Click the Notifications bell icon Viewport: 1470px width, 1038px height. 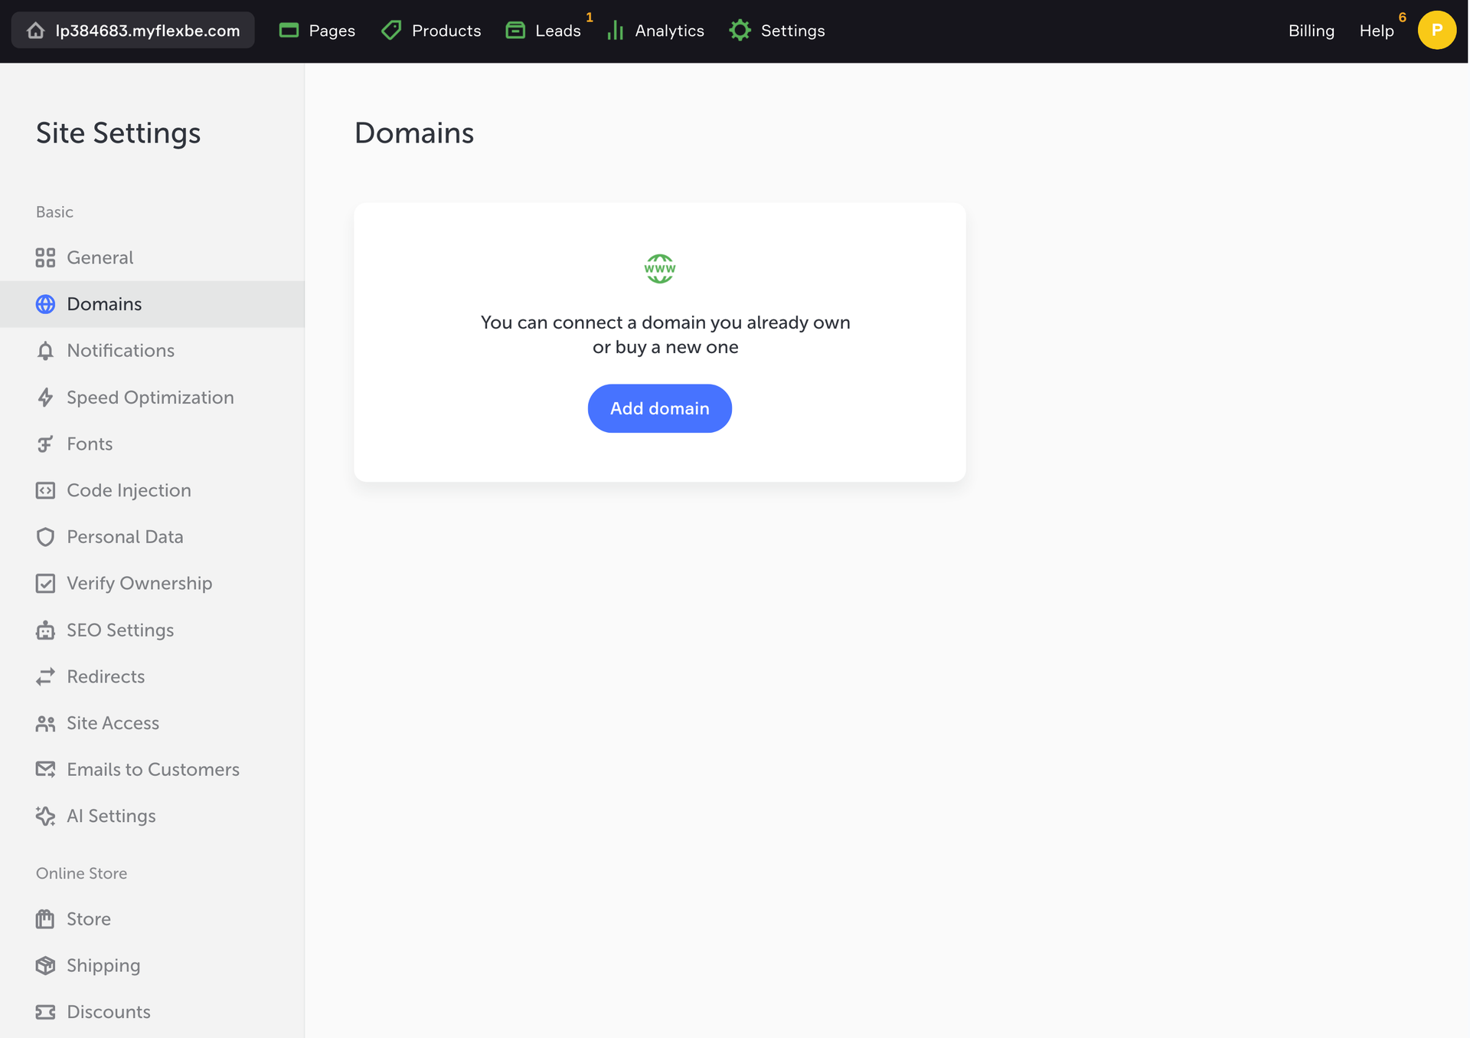click(x=45, y=351)
